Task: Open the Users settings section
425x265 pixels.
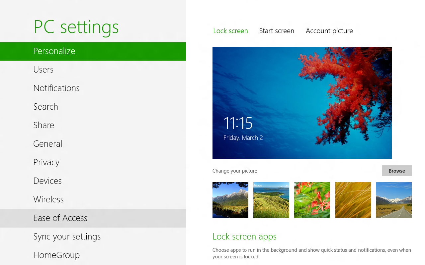Action: [x=43, y=70]
